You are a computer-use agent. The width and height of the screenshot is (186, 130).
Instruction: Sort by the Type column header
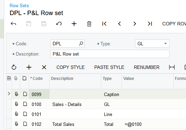click(x=111, y=81)
